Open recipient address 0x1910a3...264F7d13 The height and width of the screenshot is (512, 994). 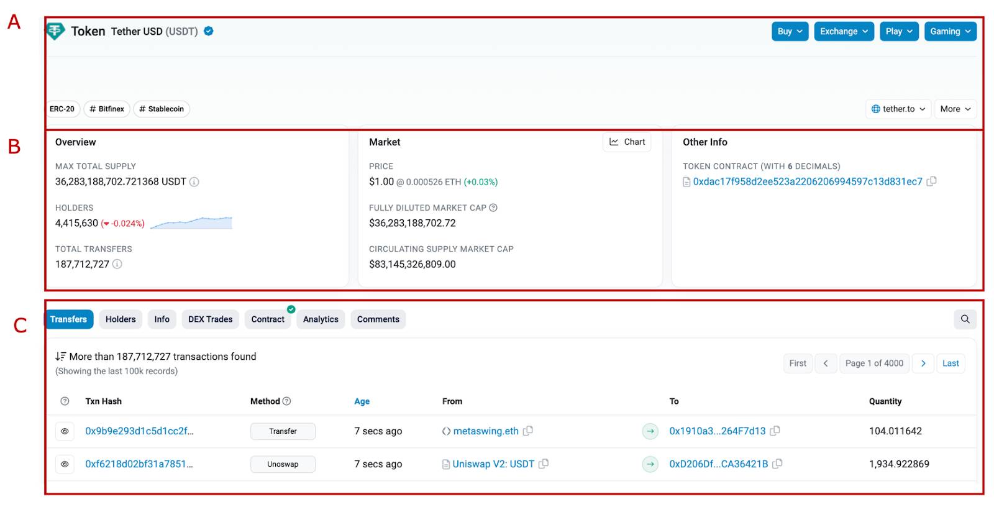718,431
